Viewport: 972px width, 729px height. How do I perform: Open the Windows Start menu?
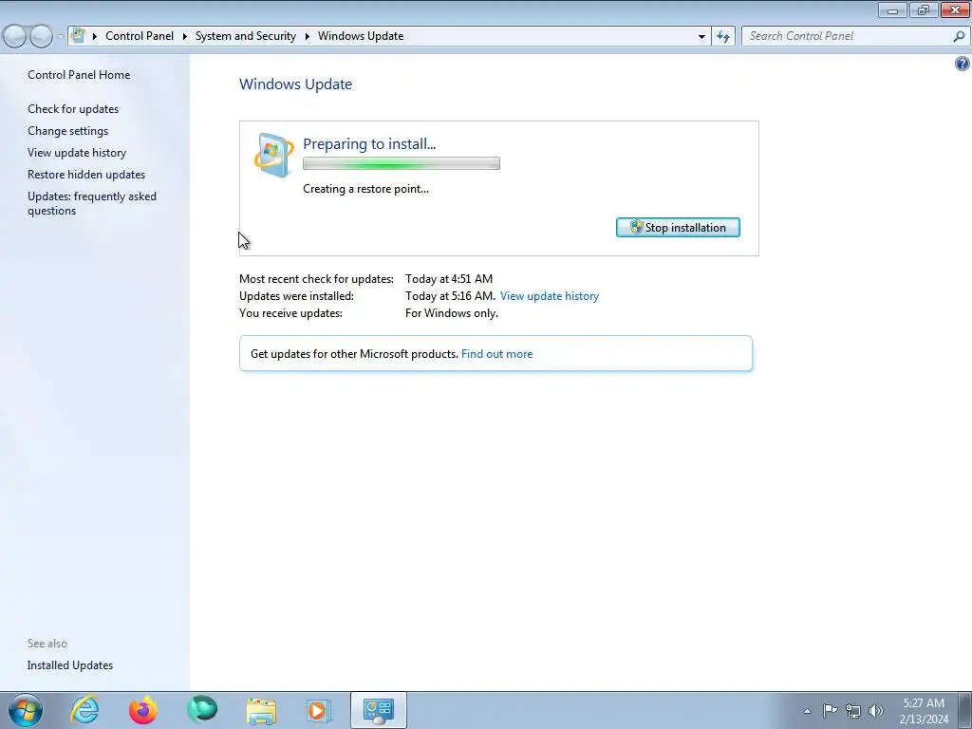click(26, 710)
